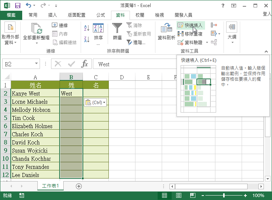Click the zoom slider handle
The height and width of the screenshot is (200, 272).
pyautogui.click(x=224, y=196)
